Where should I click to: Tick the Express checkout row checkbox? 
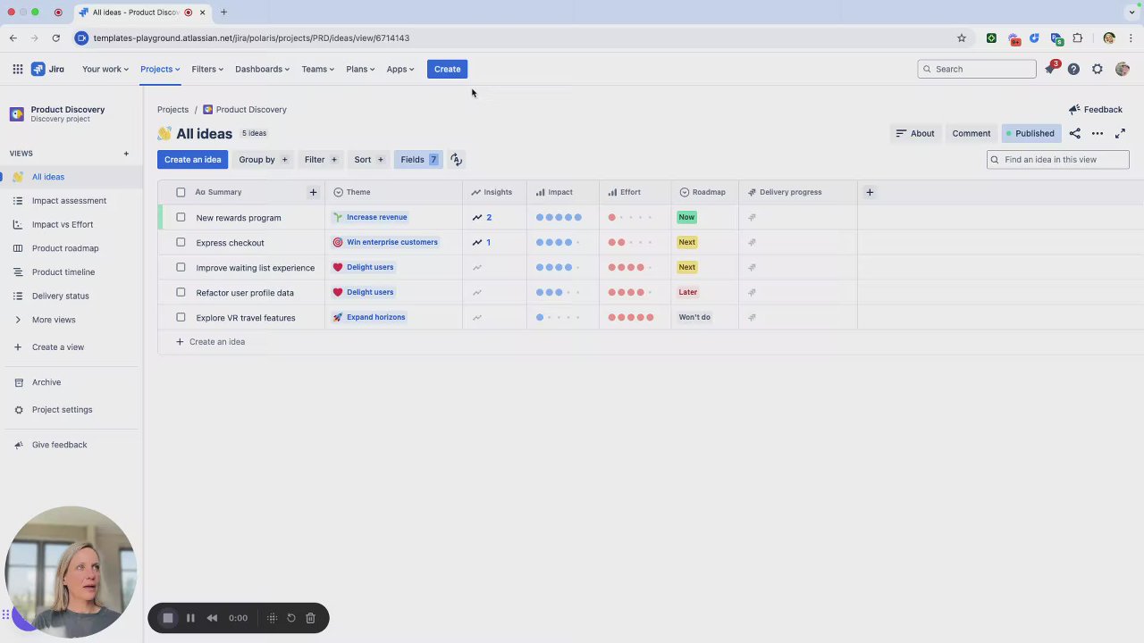click(181, 242)
